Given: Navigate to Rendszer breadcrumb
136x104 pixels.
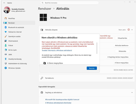Looking at the screenshot, I should coord(45,9).
